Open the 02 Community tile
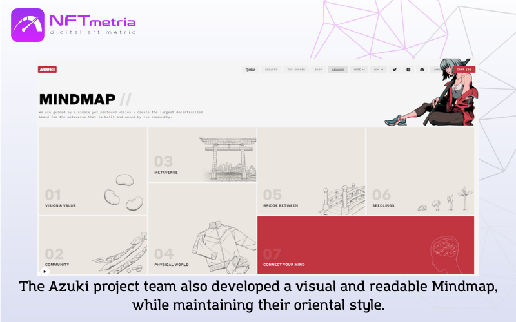 [93, 245]
